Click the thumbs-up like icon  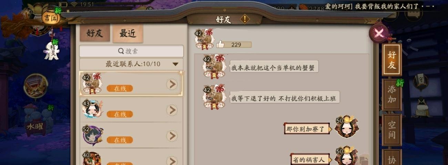[x=221, y=44]
